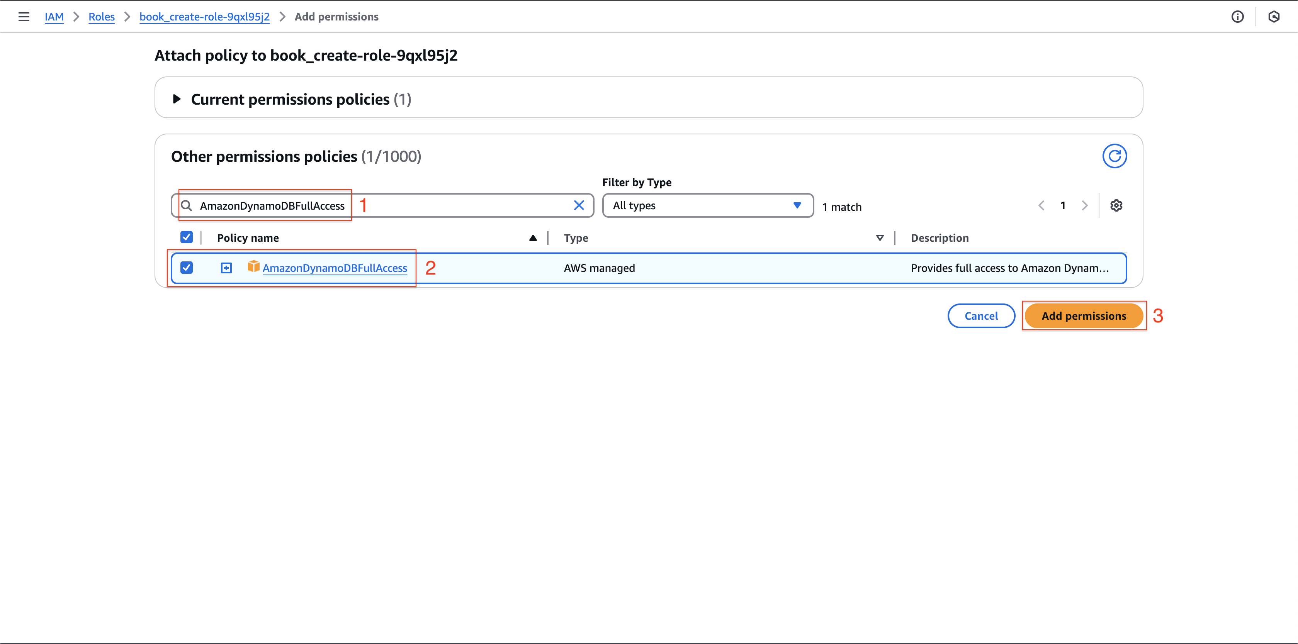1298x644 pixels.
Task: Click the AmazonDynamoDBFullAccess policy cube icon
Action: click(x=253, y=266)
